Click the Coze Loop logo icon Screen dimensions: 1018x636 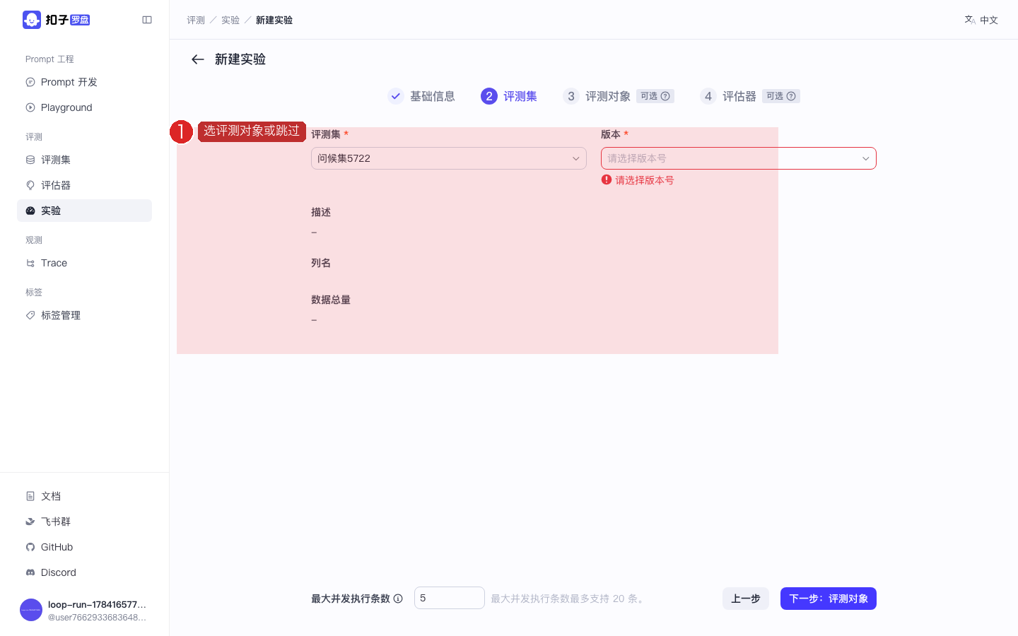click(32, 20)
